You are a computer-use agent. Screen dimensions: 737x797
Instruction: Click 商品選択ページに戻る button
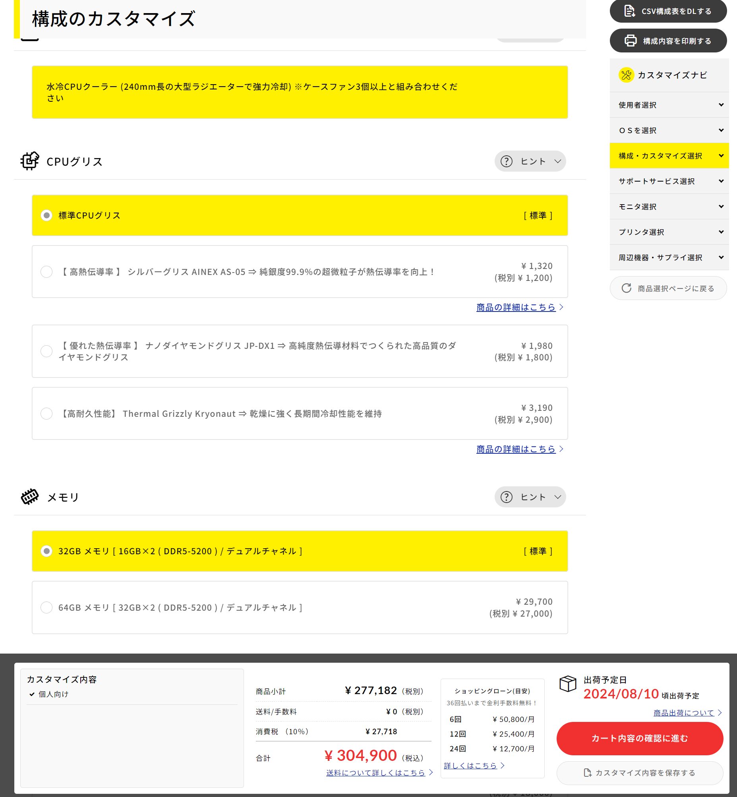coord(668,288)
